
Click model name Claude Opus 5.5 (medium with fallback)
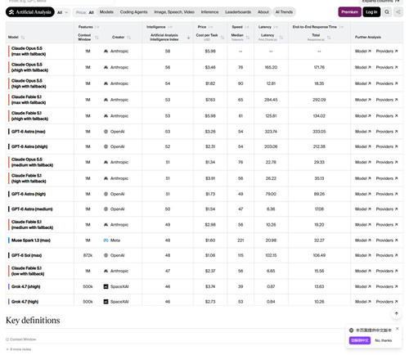point(32,162)
